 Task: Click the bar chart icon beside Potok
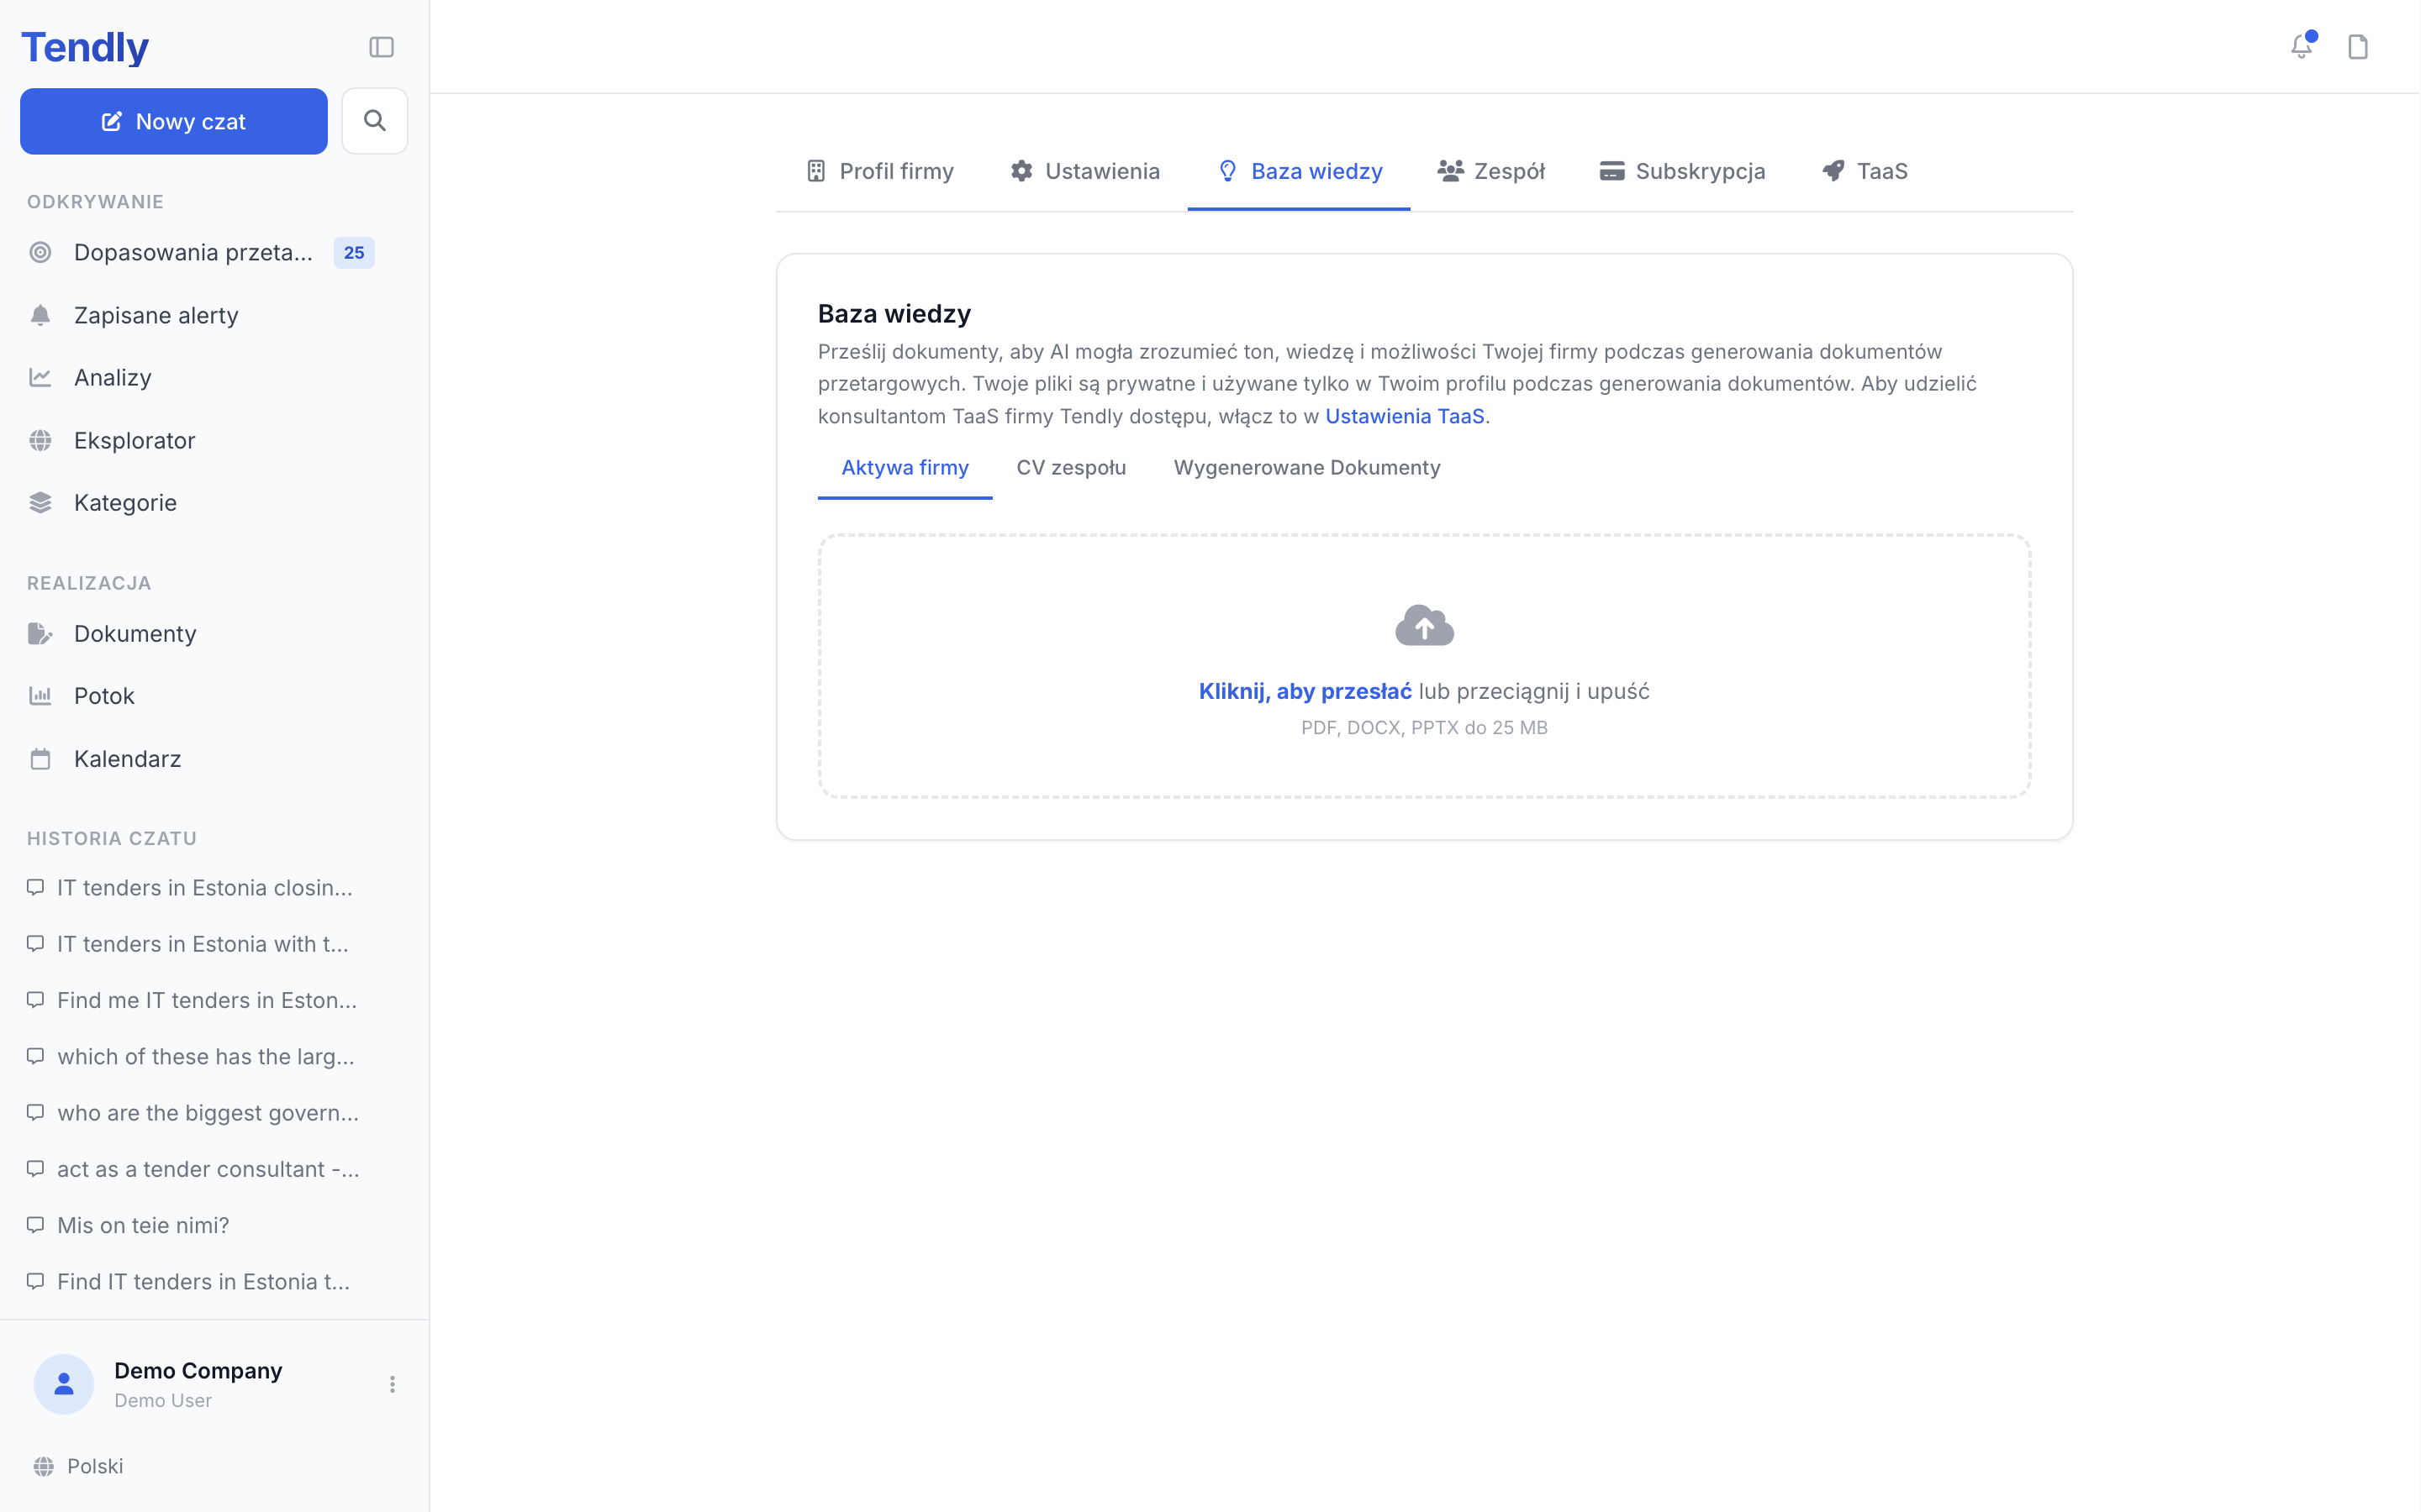[40, 695]
